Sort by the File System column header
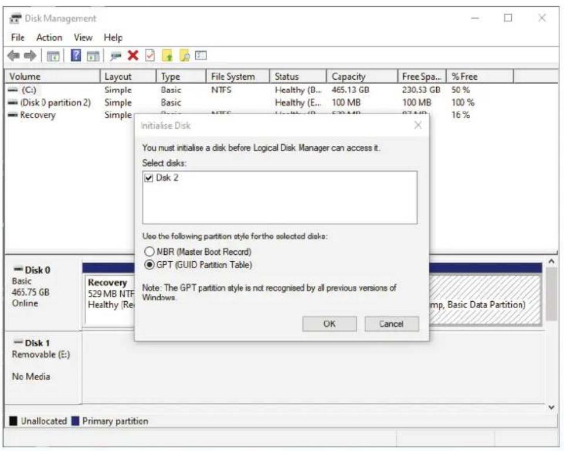Screen dimensions: 564x451 click(x=238, y=77)
